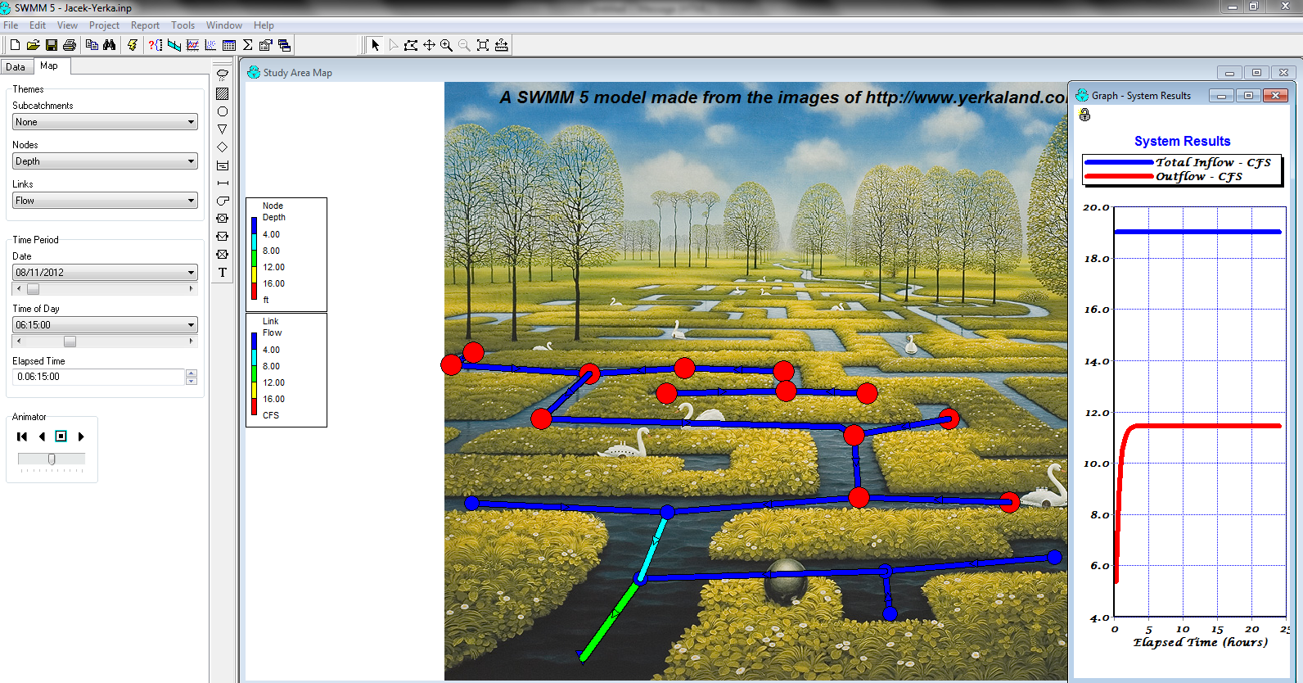Add an outfall node
This screenshot has height=683, width=1303.
click(x=222, y=129)
